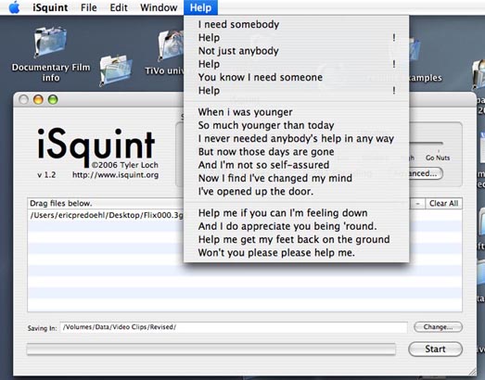This screenshot has height=380, width=485.
Task: Open the Window menu
Action: point(159,7)
